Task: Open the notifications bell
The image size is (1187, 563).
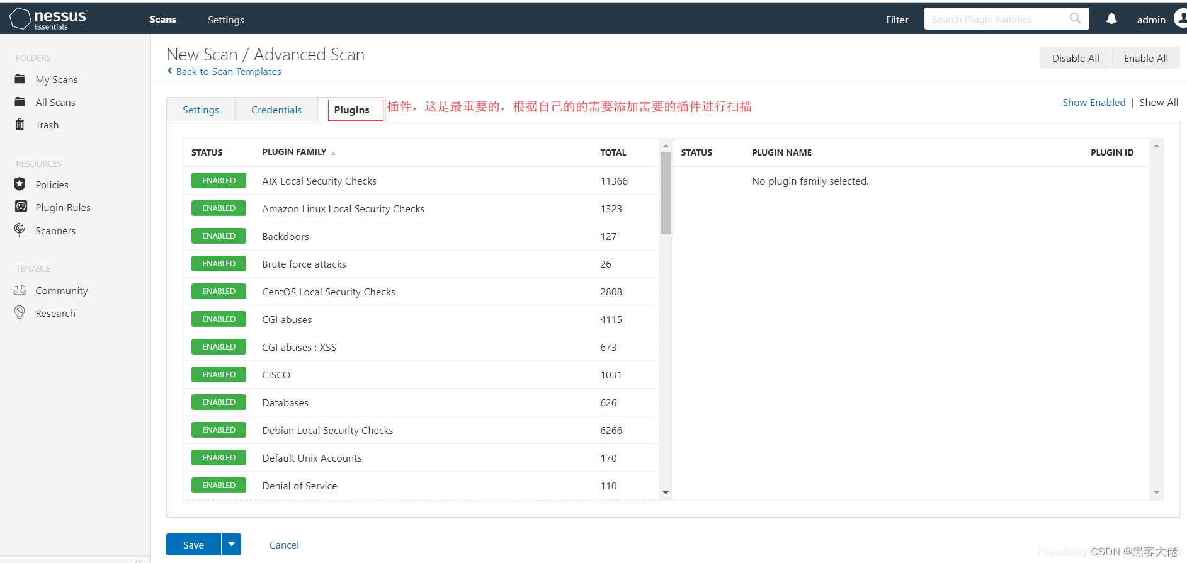Action: coord(1111,19)
